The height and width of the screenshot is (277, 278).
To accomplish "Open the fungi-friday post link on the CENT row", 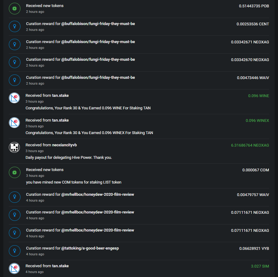I will [x=98, y=24].
